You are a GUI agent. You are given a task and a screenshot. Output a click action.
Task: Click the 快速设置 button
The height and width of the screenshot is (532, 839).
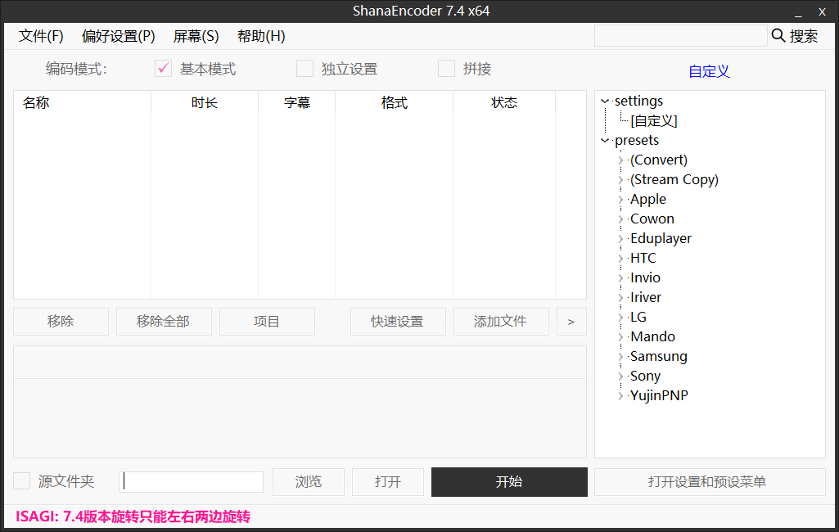(x=397, y=322)
